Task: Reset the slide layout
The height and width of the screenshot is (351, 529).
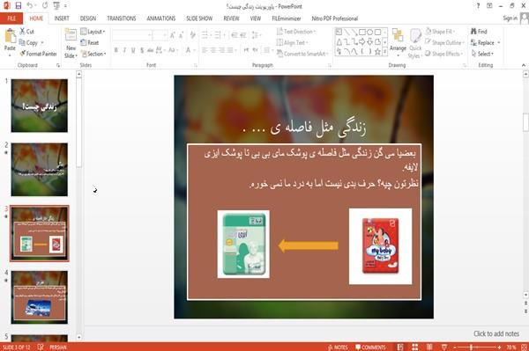Action: point(90,42)
